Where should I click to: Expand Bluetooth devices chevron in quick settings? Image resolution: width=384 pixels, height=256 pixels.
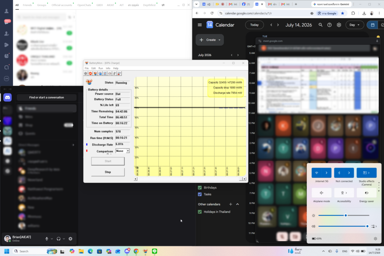tap(349, 173)
